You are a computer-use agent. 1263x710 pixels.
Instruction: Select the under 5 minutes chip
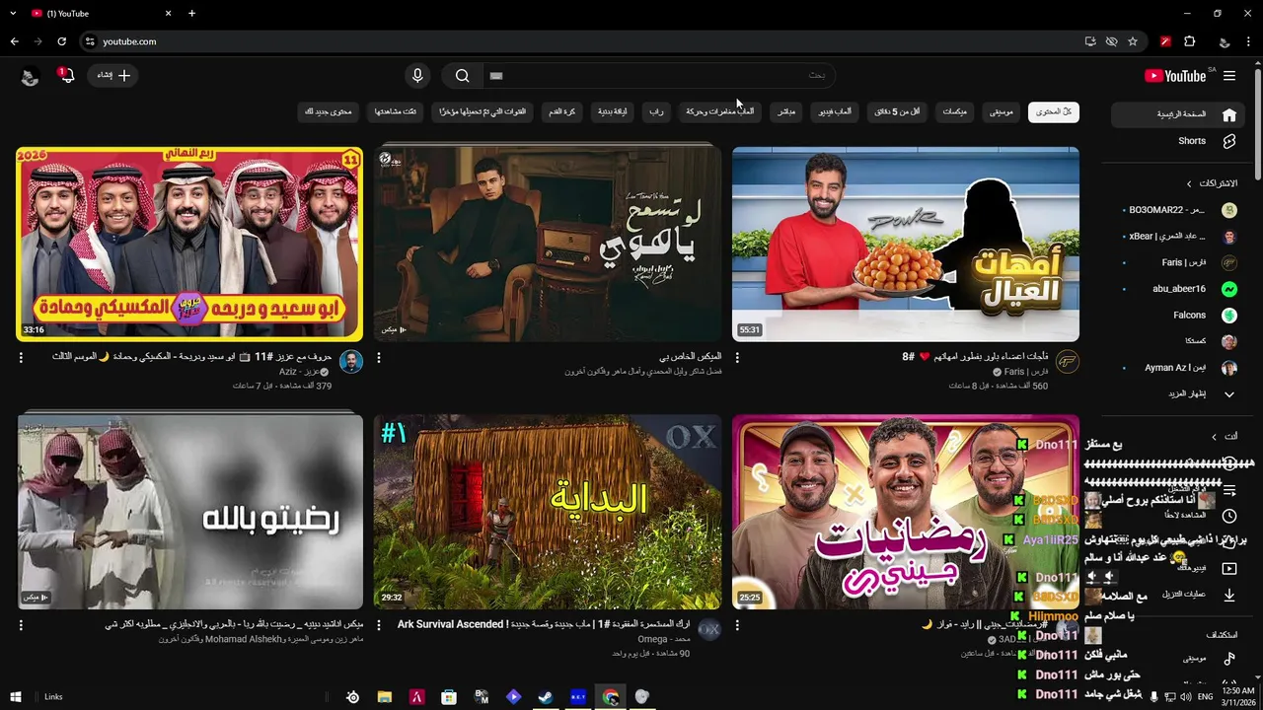click(x=899, y=111)
